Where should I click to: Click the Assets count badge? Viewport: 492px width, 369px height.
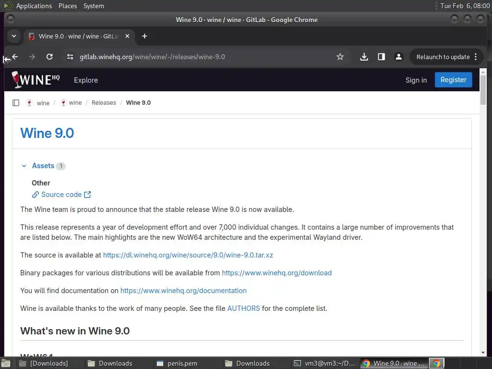tap(61, 166)
